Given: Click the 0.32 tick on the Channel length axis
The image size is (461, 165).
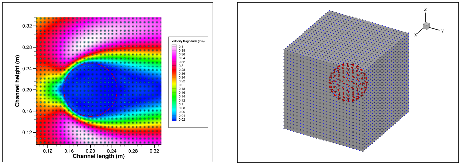Looking at the screenshot, I should coord(154,151).
